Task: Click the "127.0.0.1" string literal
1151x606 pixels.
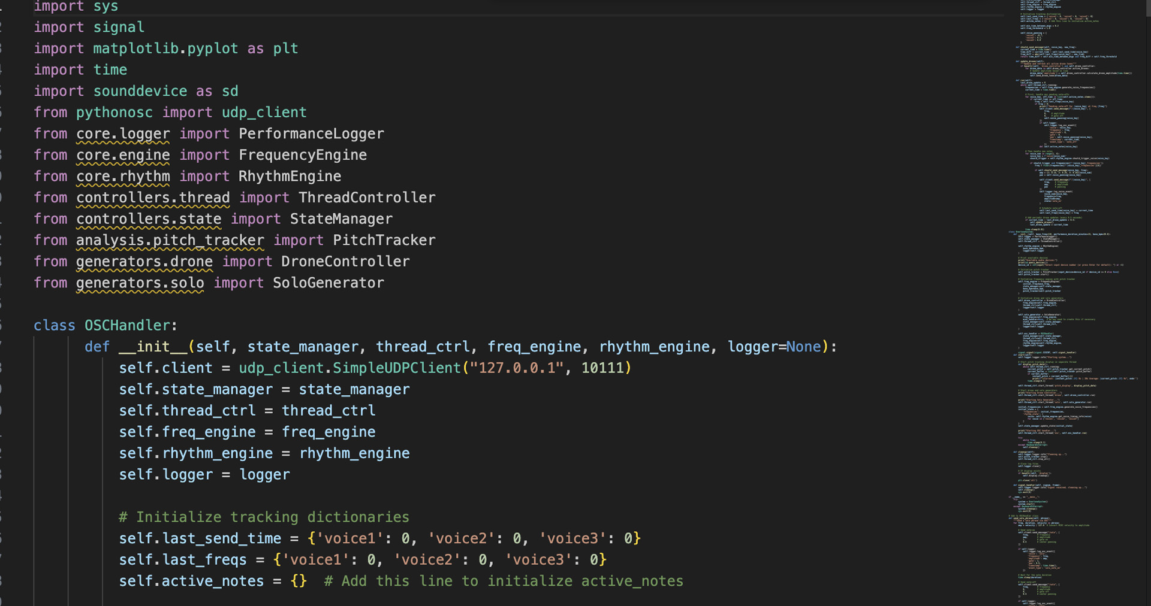Action: pyautogui.click(x=516, y=368)
